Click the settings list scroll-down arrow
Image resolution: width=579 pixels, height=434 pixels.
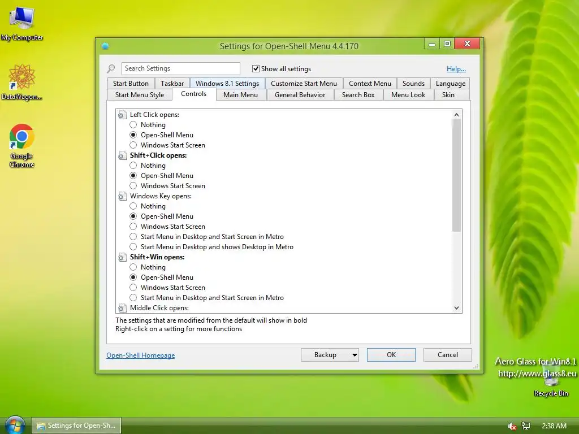pos(456,308)
